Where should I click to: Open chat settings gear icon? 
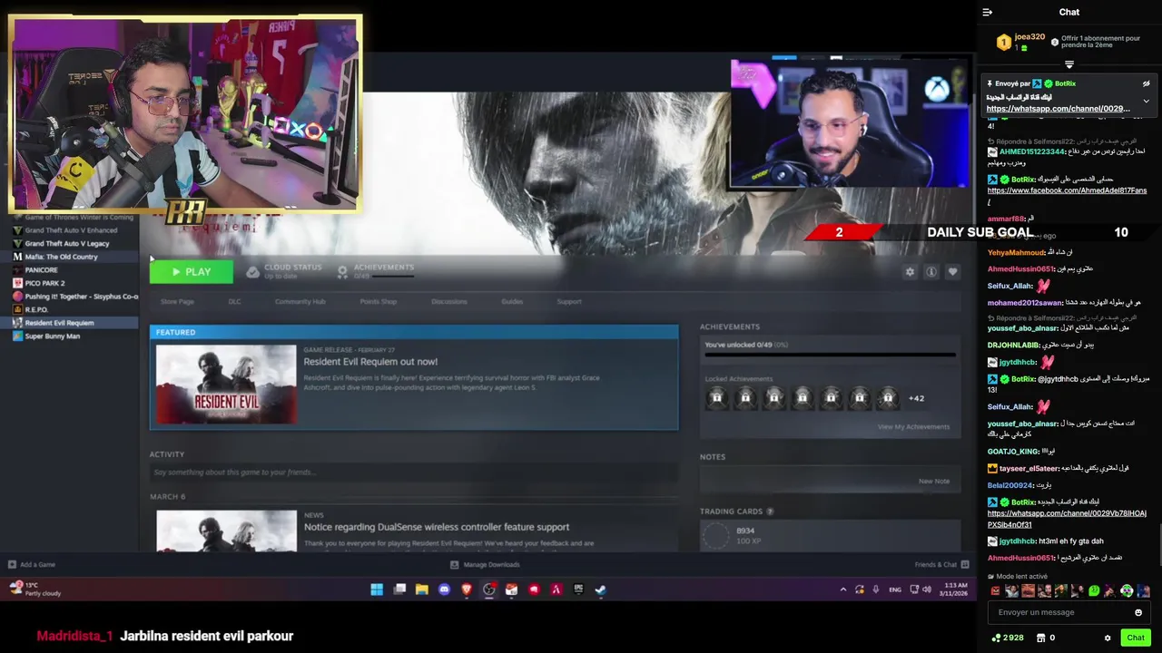pos(1108,638)
